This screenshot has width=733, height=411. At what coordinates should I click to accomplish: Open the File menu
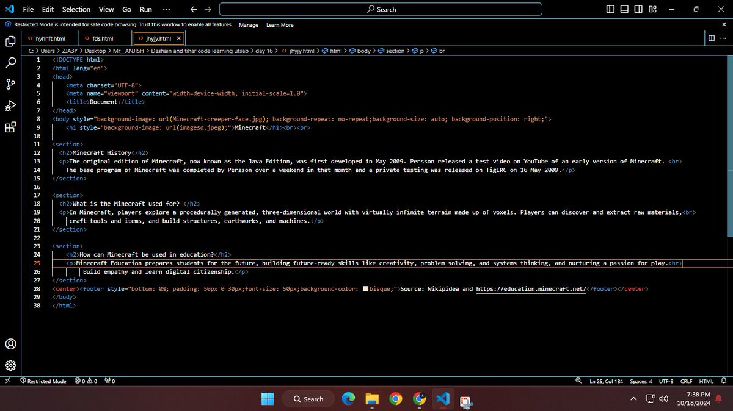(28, 9)
